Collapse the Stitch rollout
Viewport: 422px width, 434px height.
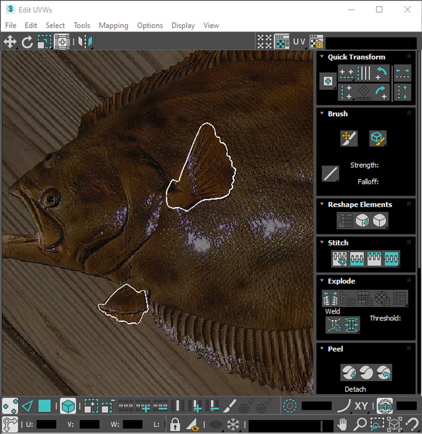point(322,242)
